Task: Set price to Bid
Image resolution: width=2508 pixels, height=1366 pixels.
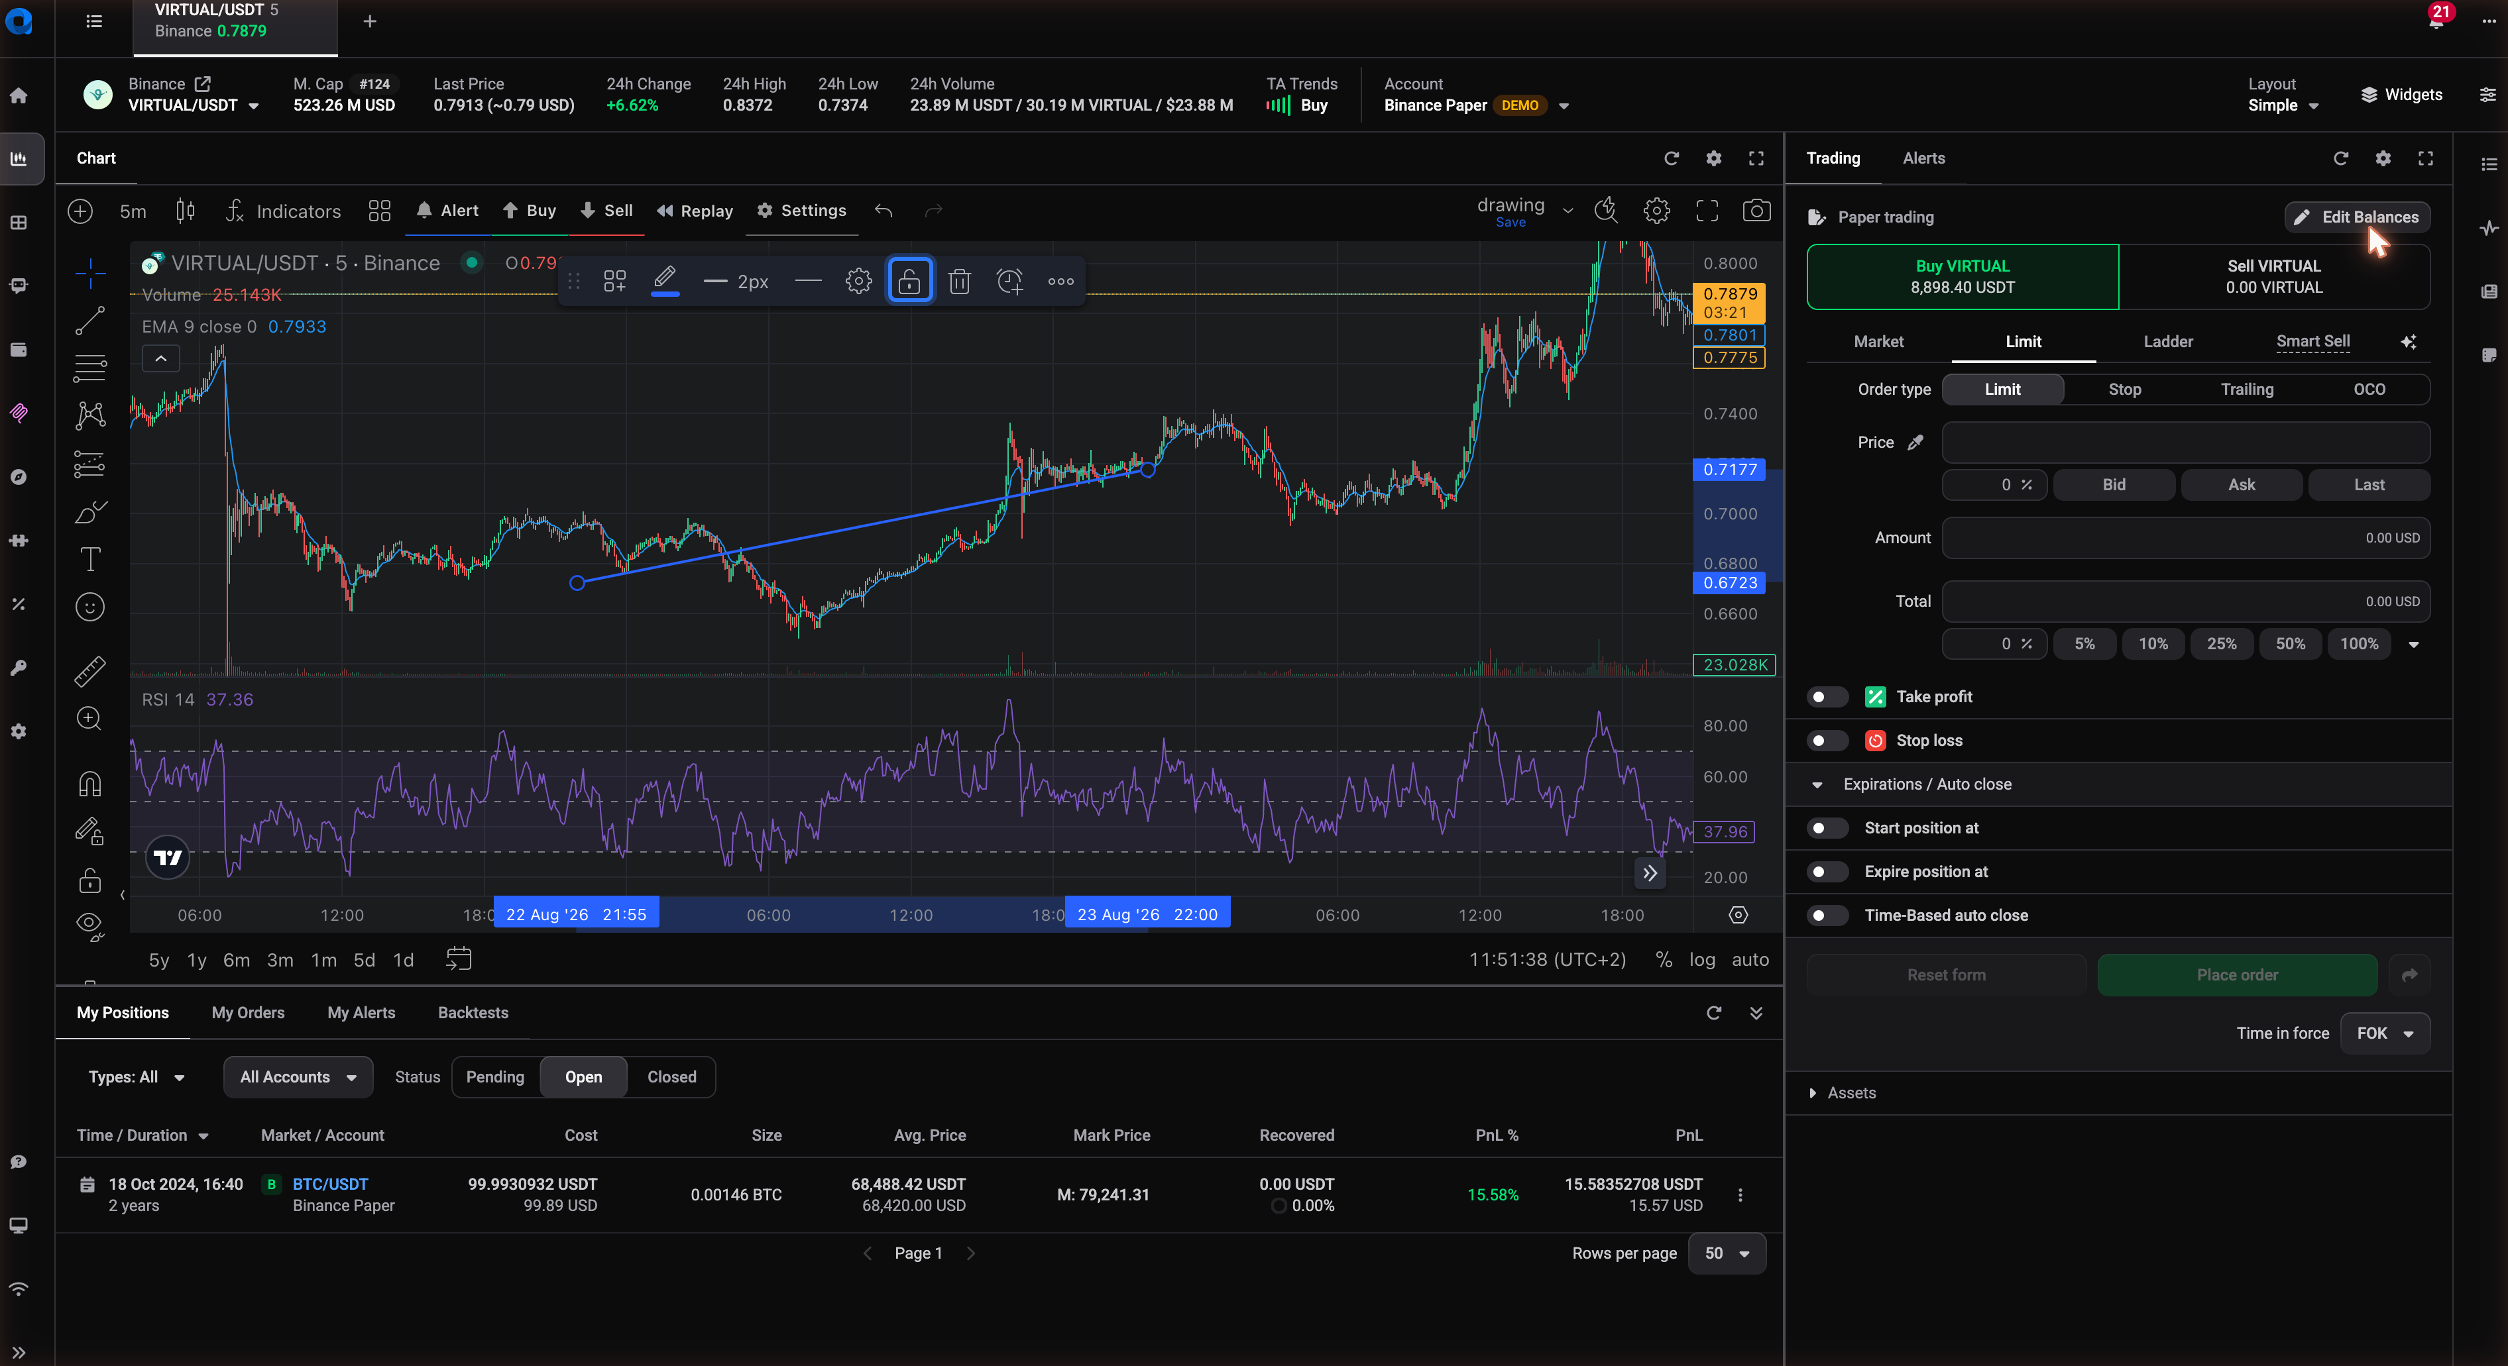Action: pyautogui.click(x=2114, y=484)
